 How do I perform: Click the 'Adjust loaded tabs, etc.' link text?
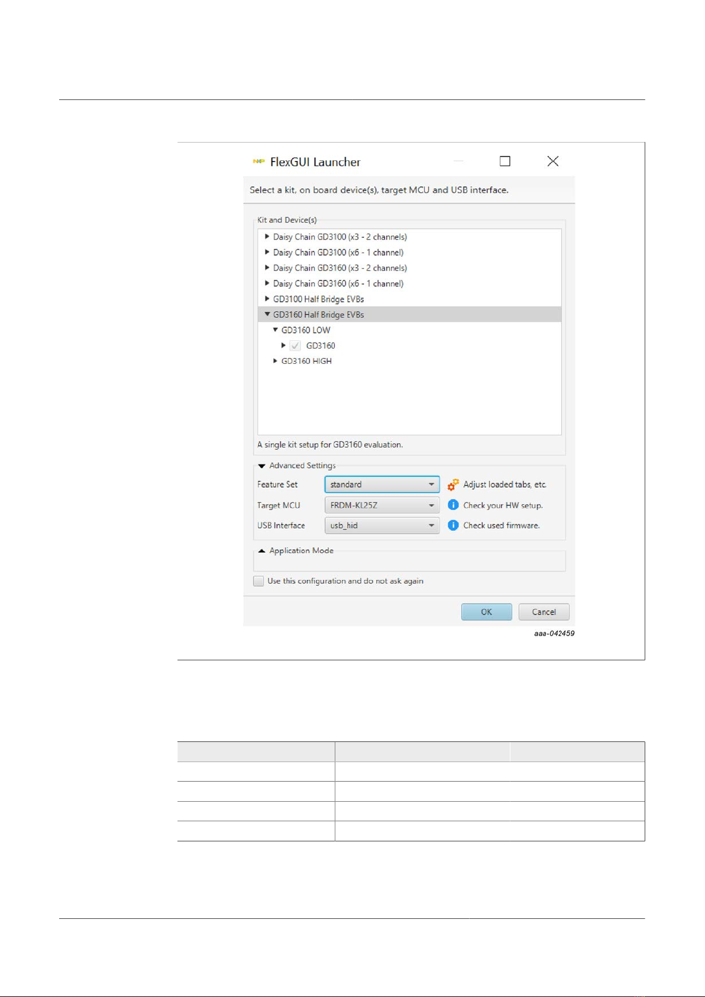(505, 485)
